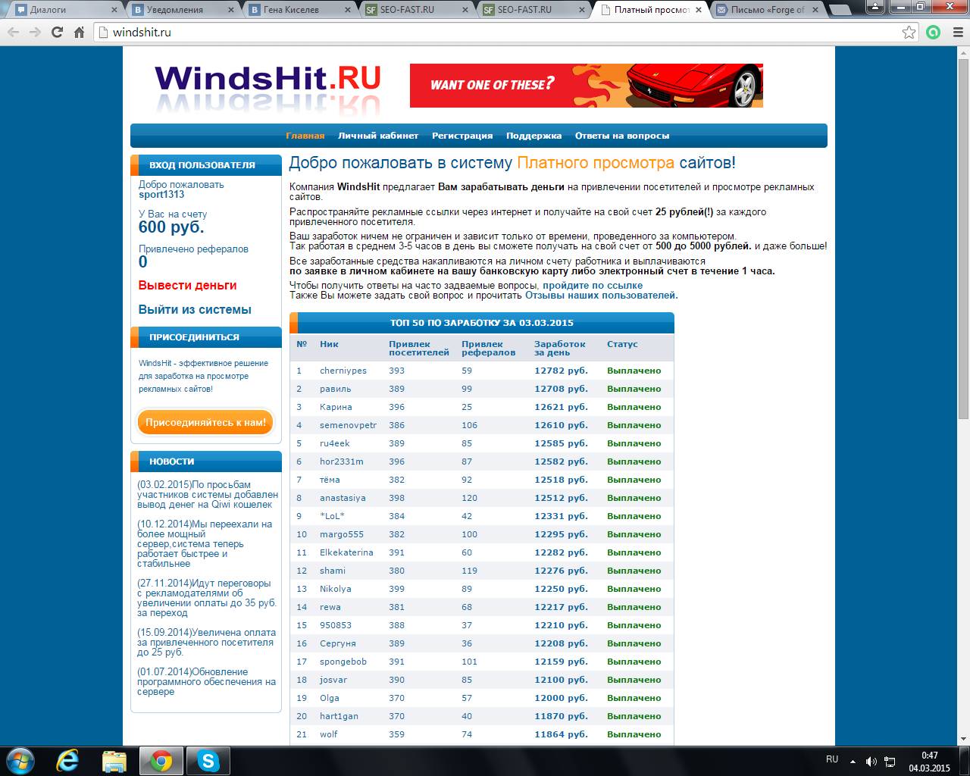Image resolution: width=970 pixels, height=776 pixels.
Task: Switch to the Уведомления tab
Action: (181, 10)
